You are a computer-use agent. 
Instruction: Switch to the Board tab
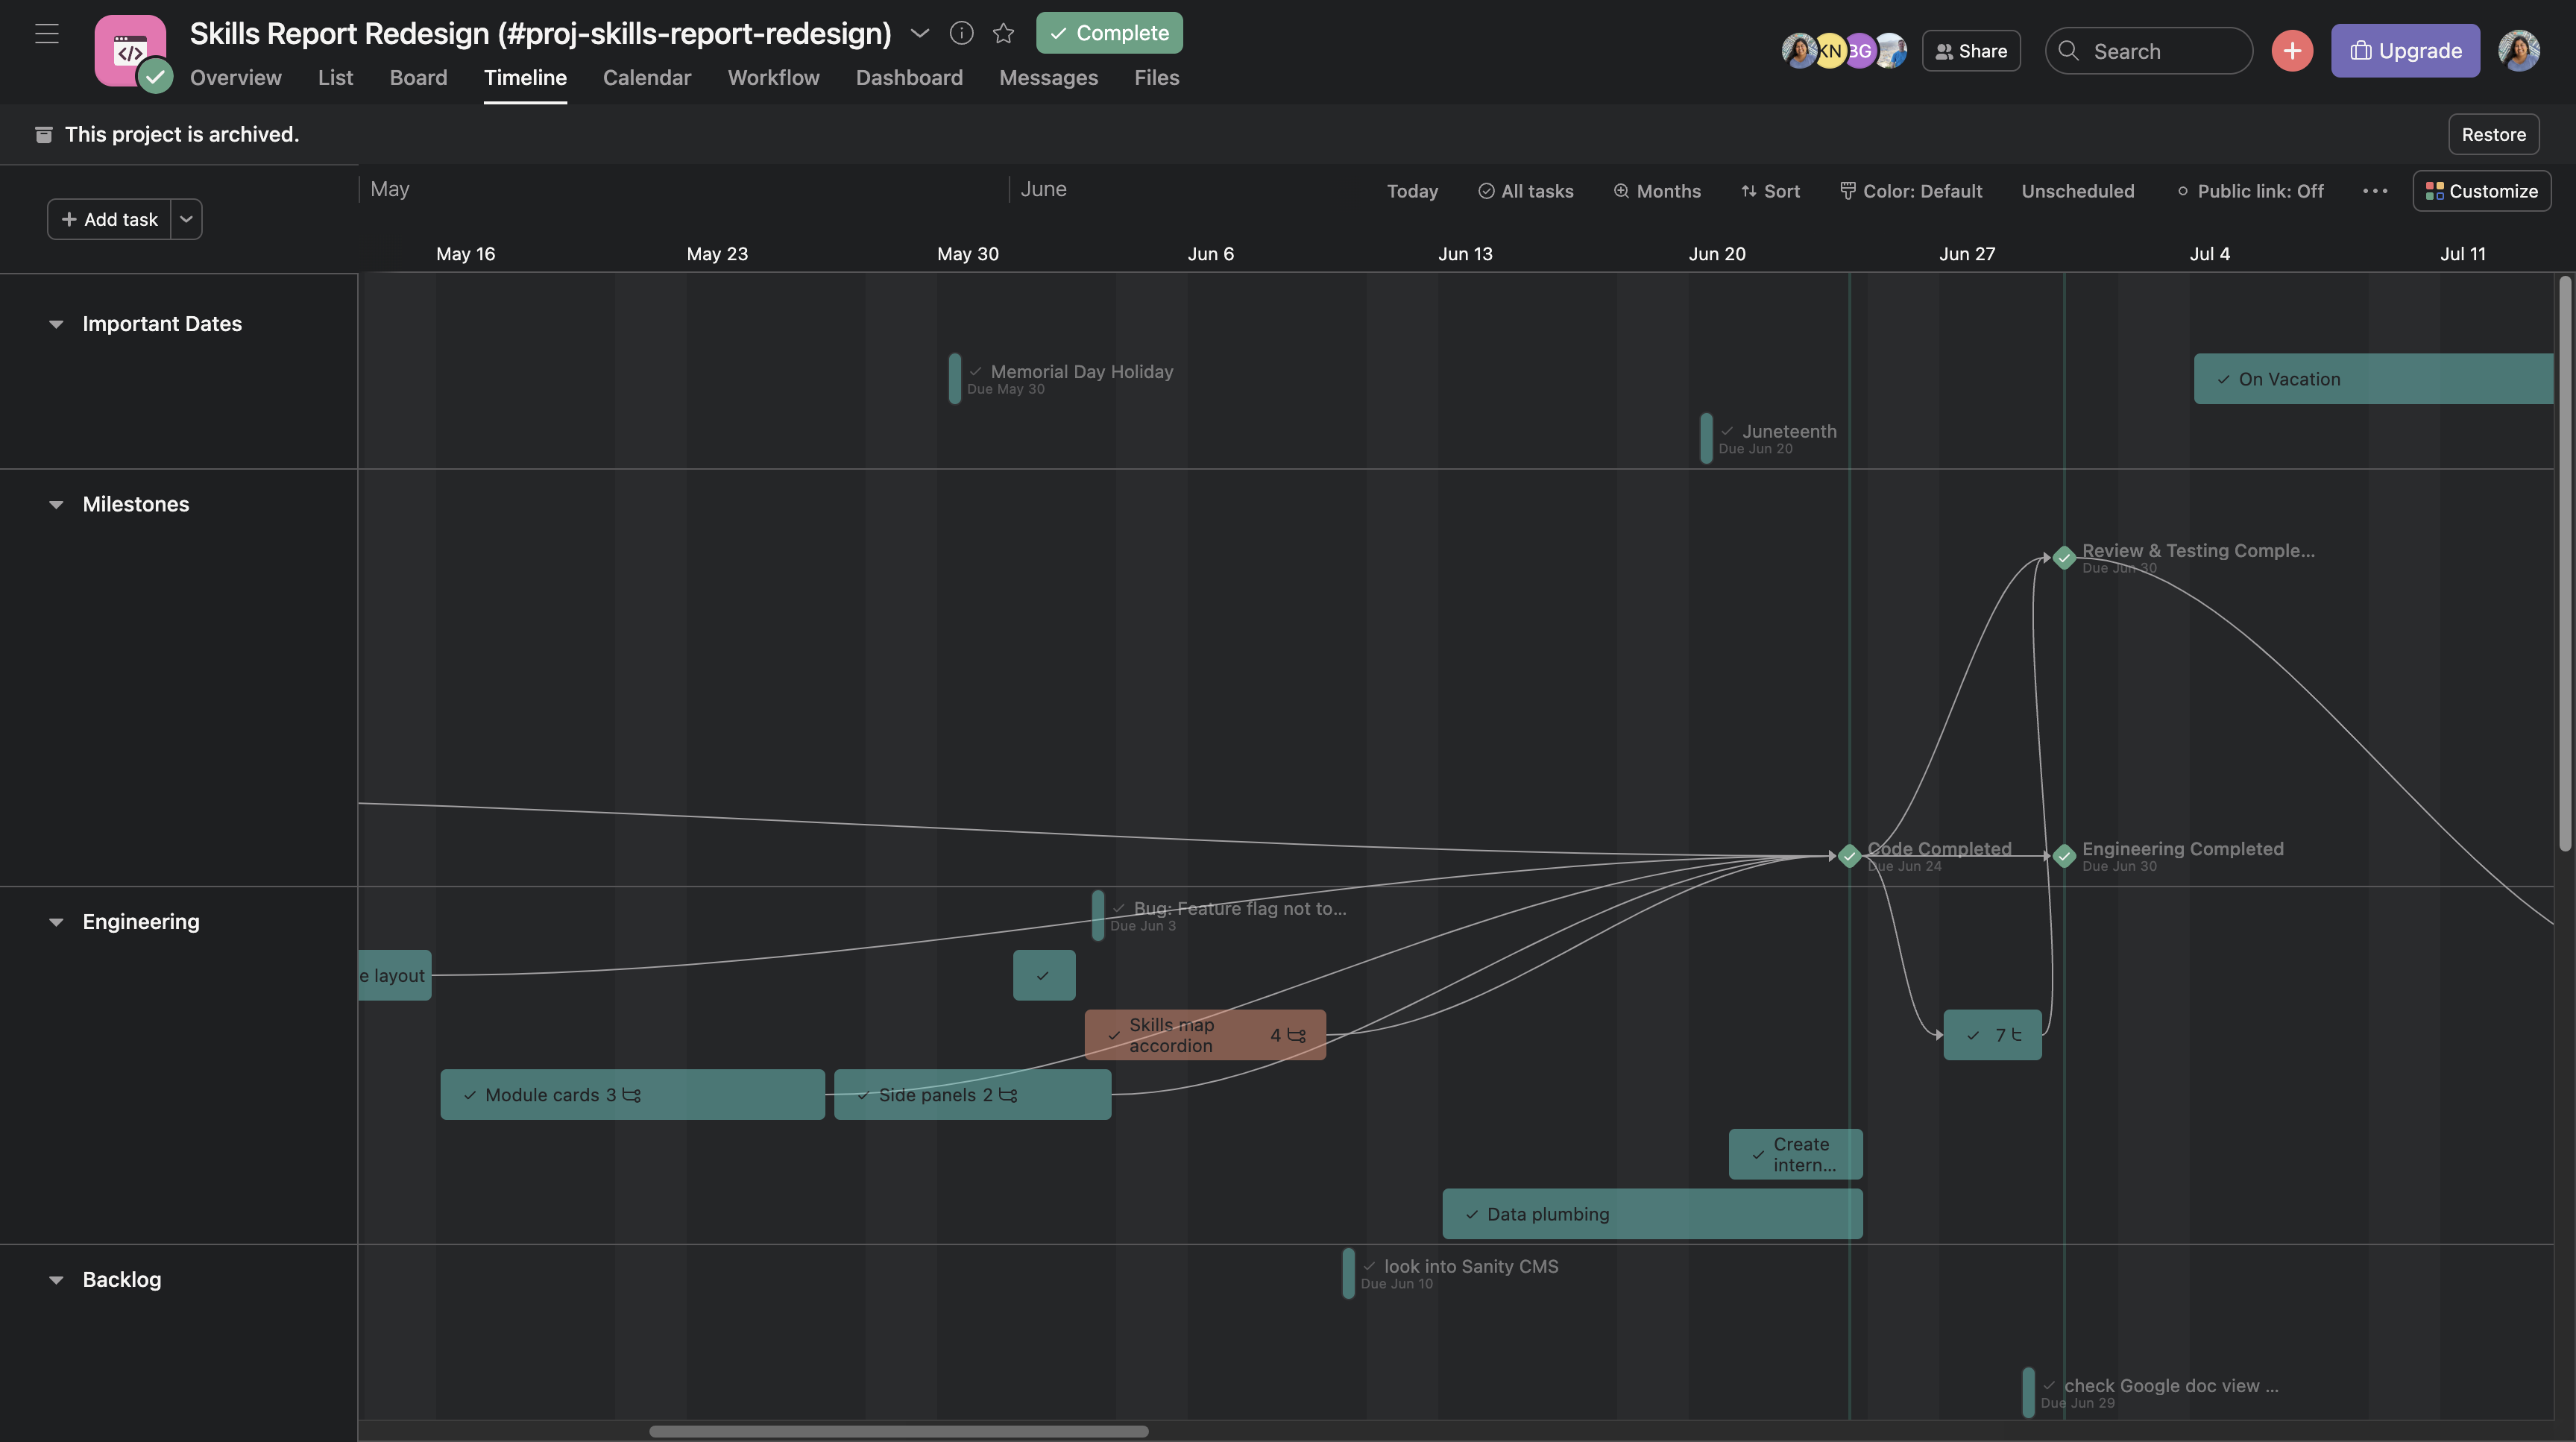[x=418, y=78]
